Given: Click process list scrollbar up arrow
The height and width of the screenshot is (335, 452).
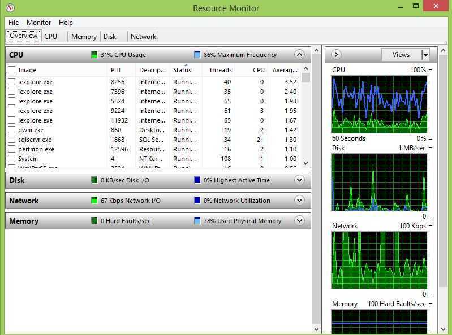Looking at the screenshot, I should click(306, 68).
